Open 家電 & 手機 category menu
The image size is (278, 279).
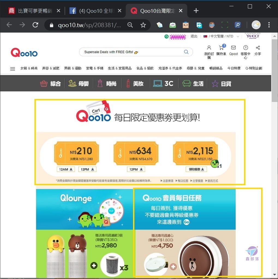pyautogui.click(x=95, y=68)
